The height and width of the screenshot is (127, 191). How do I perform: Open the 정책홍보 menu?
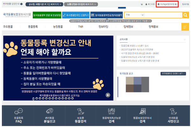click(153, 27)
